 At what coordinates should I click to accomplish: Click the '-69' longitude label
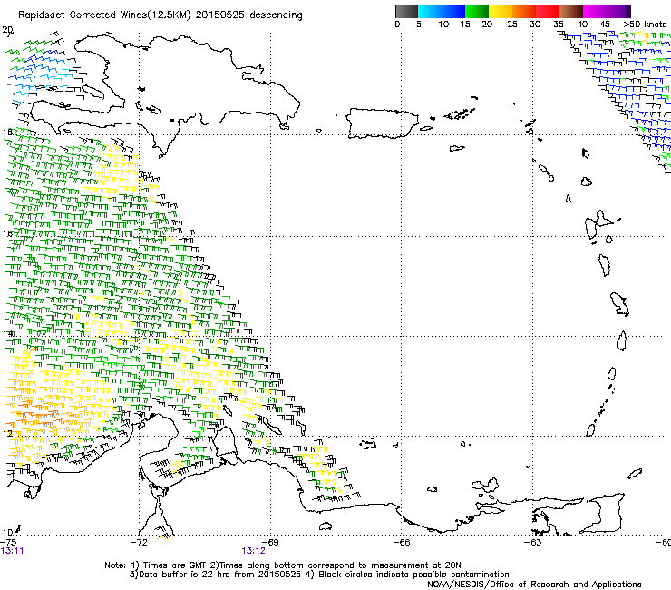point(270,543)
